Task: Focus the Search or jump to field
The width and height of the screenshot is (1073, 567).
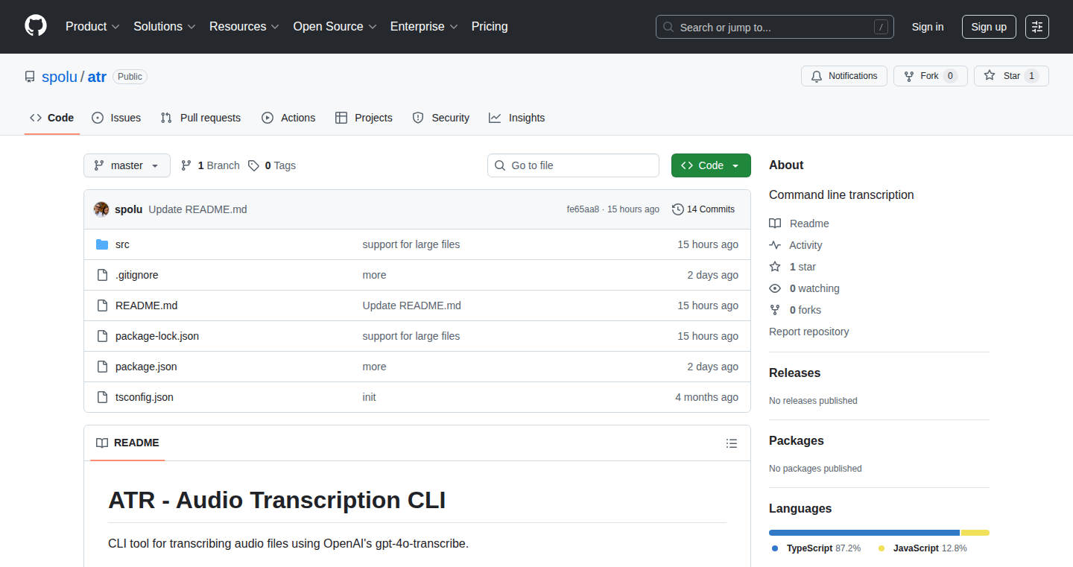Action: (x=775, y=27)
